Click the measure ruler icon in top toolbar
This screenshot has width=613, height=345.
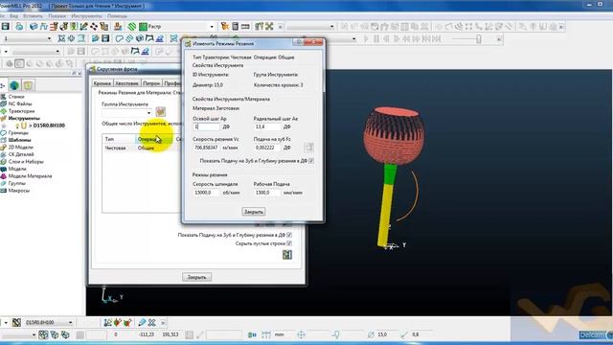point(245,26)
